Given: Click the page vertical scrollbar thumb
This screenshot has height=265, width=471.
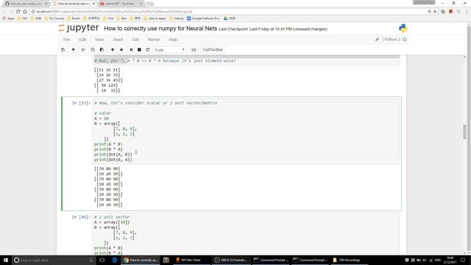Looking at the screenshot, I should click(464, 132).
